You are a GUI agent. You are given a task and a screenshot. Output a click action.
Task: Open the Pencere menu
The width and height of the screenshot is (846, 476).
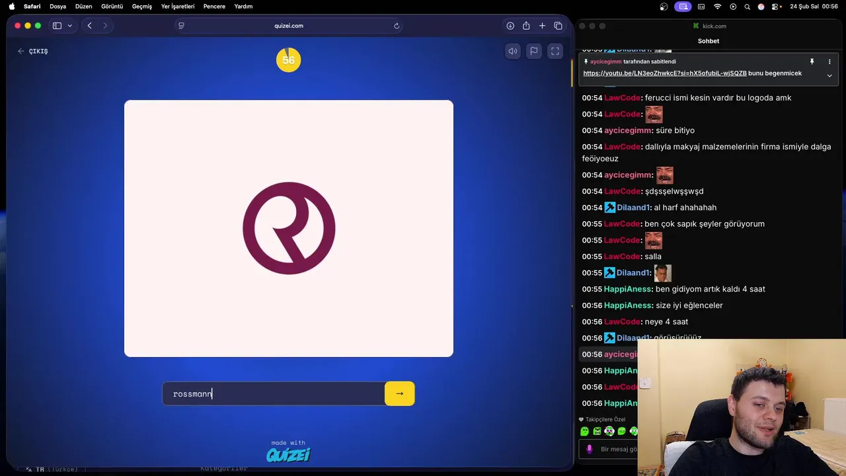tap(214, 6)
